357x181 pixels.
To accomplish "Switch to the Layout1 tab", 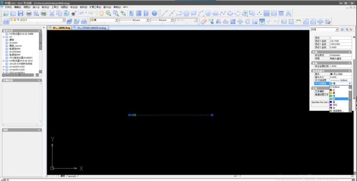I will (72, 176).
